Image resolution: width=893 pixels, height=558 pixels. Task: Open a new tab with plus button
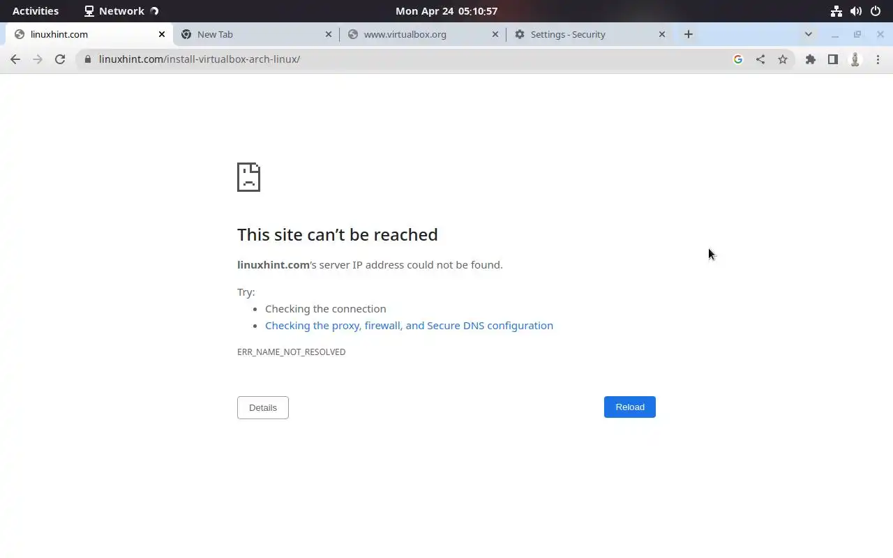click(689, 34)
